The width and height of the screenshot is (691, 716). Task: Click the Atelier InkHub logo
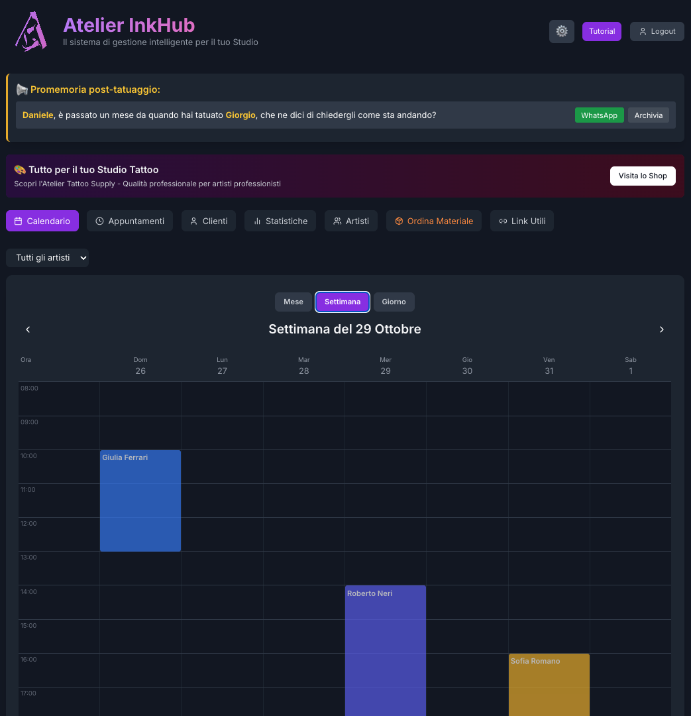[x=31, y=31]
